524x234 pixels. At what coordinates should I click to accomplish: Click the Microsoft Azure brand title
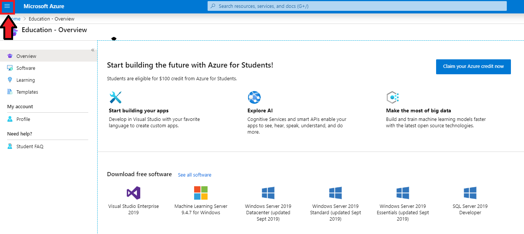pos(44,6)
